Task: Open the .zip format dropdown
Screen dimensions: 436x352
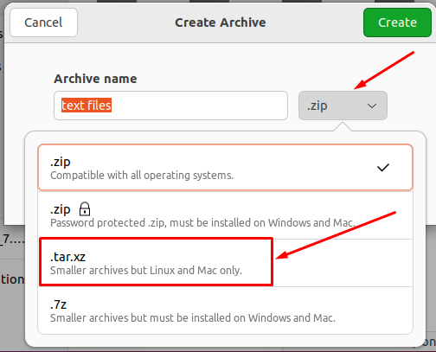Action: click(x=343, y=106)
